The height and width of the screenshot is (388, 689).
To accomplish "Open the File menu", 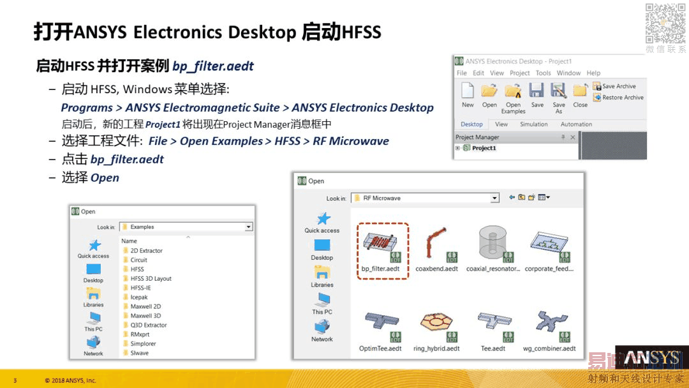I will (x=462, y=73).
